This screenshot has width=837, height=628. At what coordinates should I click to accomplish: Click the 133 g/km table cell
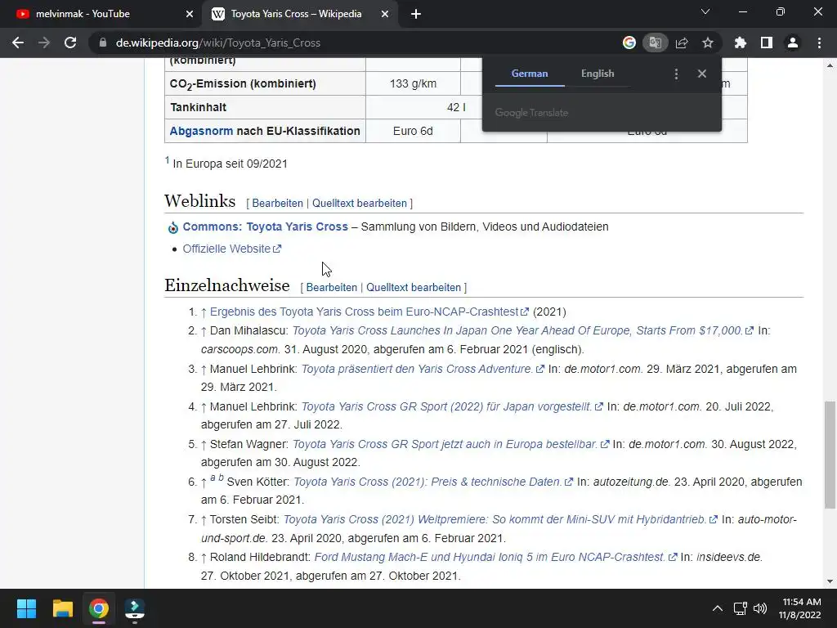click(413, 84)
